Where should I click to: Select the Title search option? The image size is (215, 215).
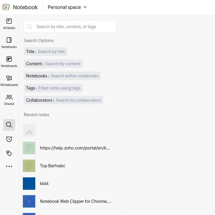click(x=45, y=52)
